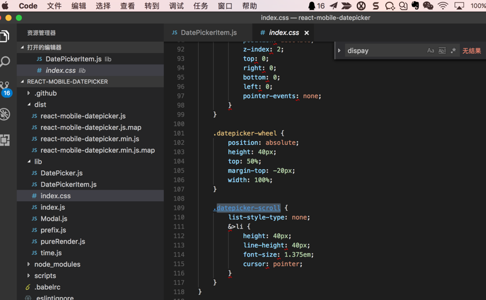Viewport: 486px width, 300px height.
Task: Close the index.css editor tab
Action: [306, 33]
